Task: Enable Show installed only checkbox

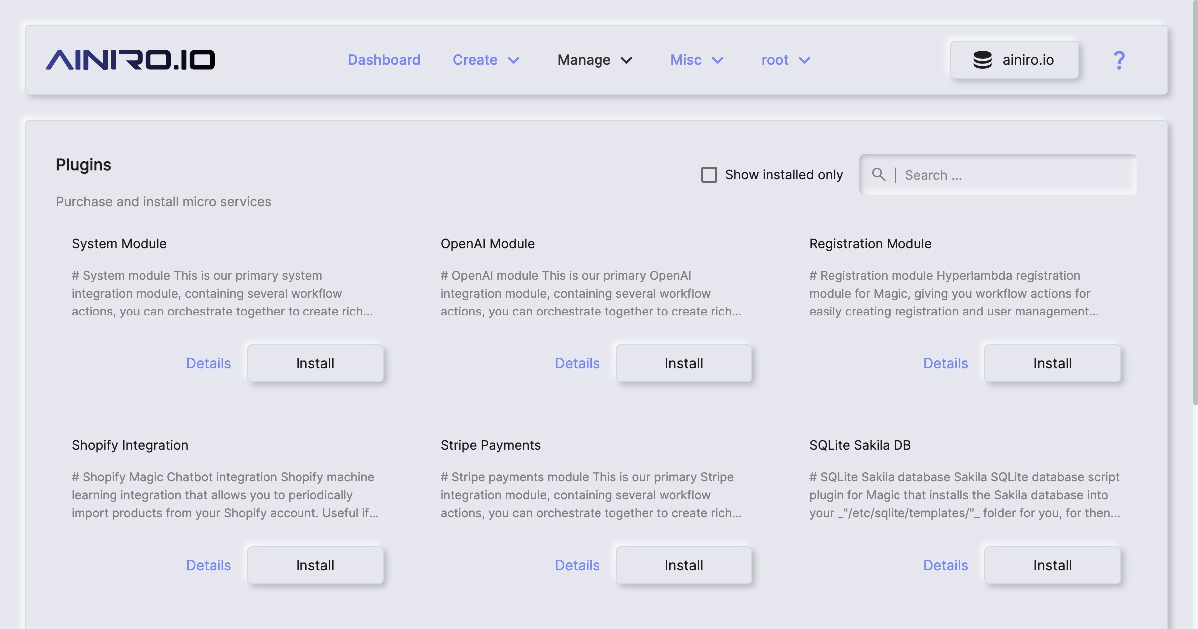Action: pos(709,175)
